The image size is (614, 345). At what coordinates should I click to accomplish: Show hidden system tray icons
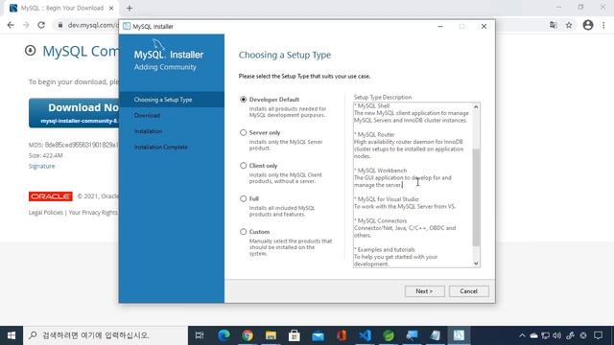tap(522, 335)
